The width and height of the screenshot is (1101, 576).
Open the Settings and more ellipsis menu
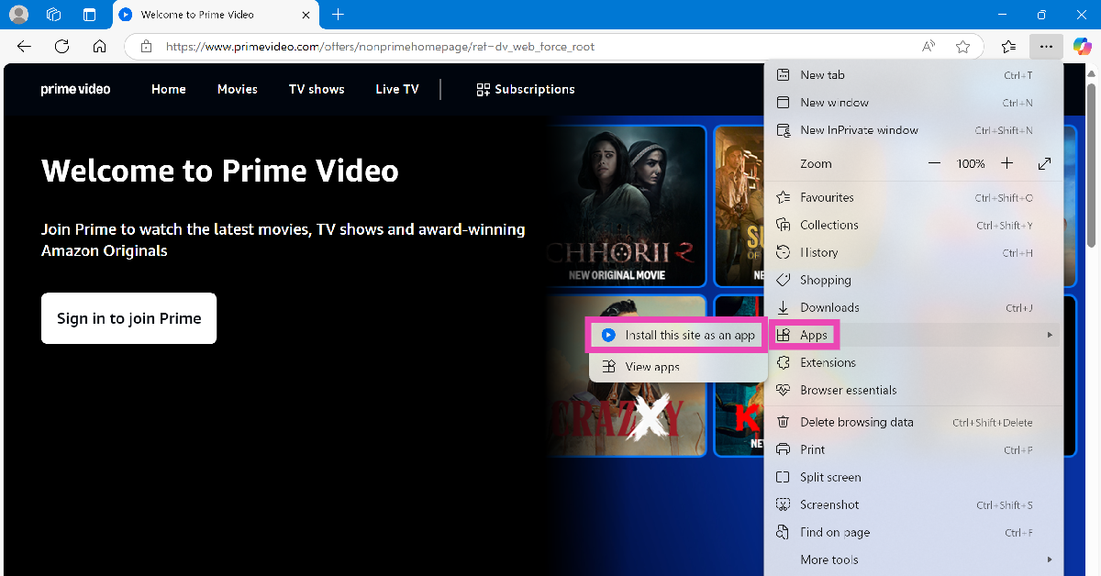[1046, 46]
